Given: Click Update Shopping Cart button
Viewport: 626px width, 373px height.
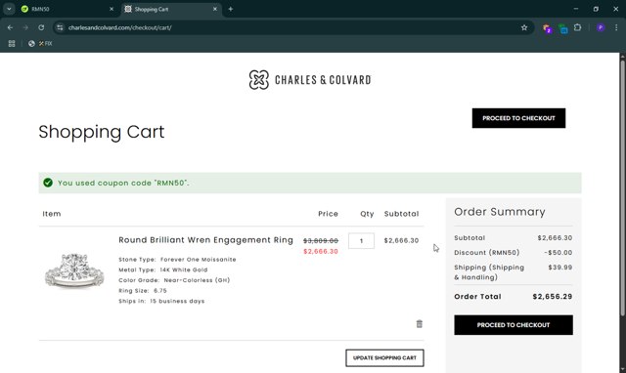Looking at the screenshot, I should pos(384,357).
